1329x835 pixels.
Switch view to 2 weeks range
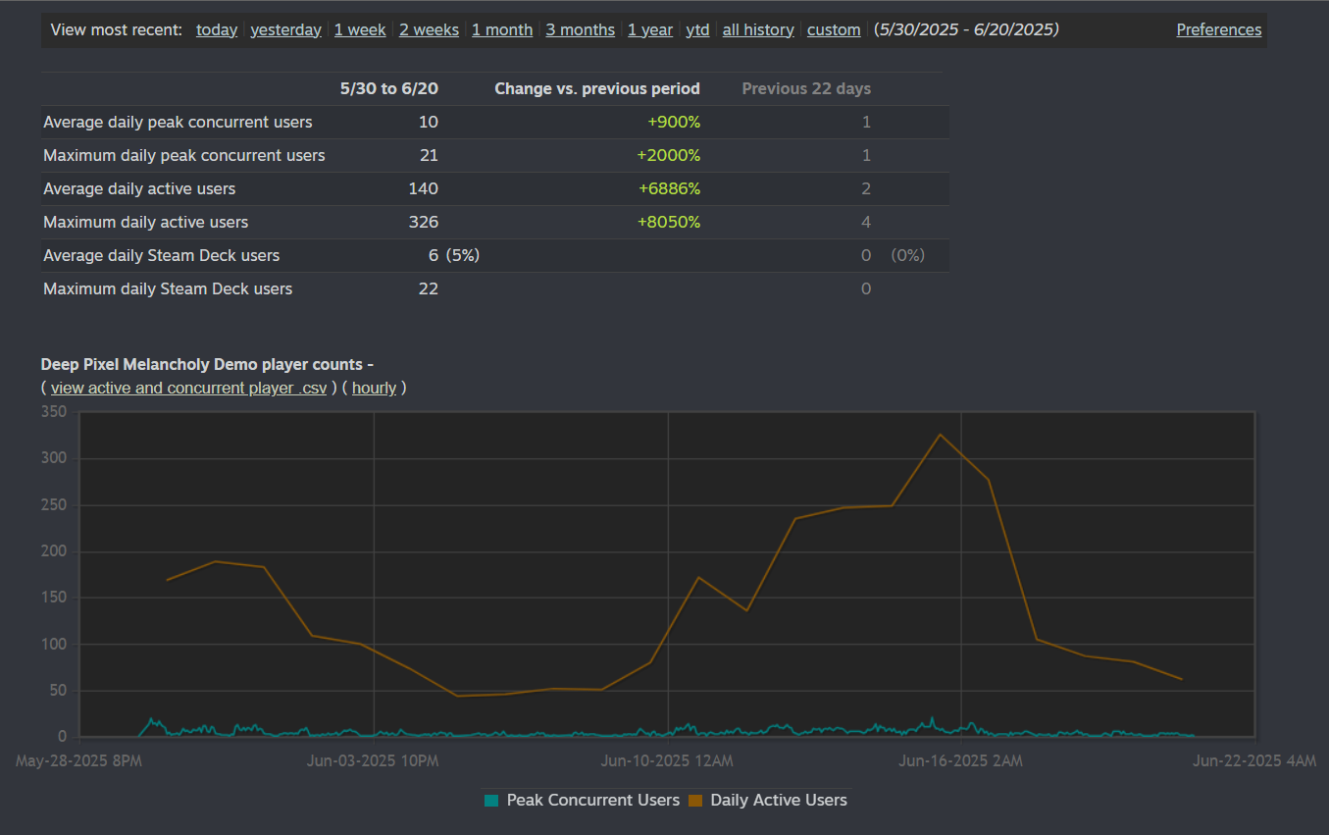[429, 30]
